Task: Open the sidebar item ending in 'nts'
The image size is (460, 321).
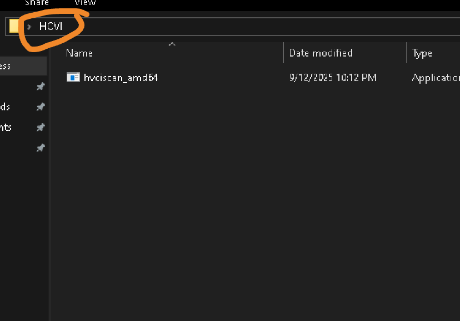Action: click(x=6, y=128)
